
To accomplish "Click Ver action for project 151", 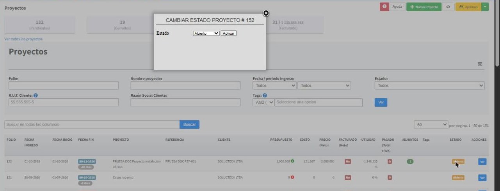I will 482,178.
